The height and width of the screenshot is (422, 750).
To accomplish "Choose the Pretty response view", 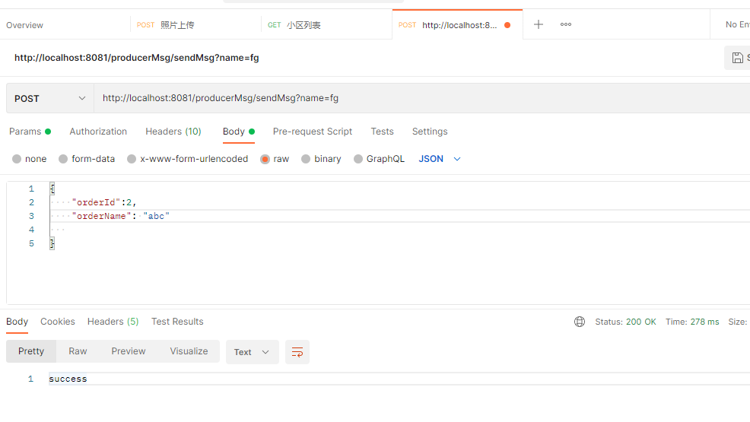I will pyautogui.click(x=31, y=351).
